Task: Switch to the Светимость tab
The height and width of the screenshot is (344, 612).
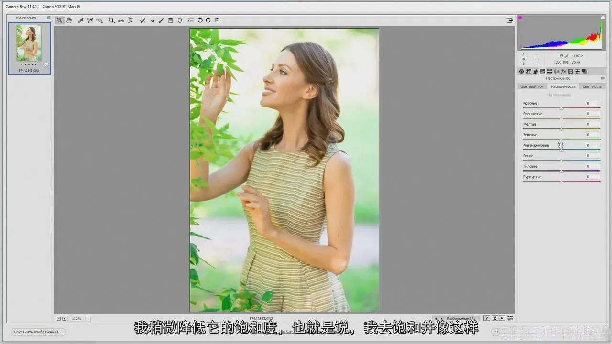Action: (x=592, y=86)
